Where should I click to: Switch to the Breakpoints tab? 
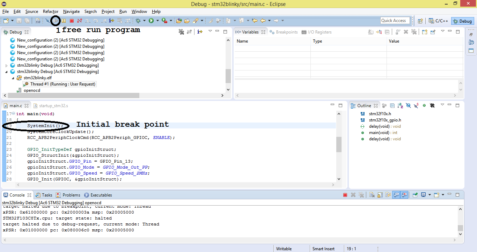tap(284, 32)
